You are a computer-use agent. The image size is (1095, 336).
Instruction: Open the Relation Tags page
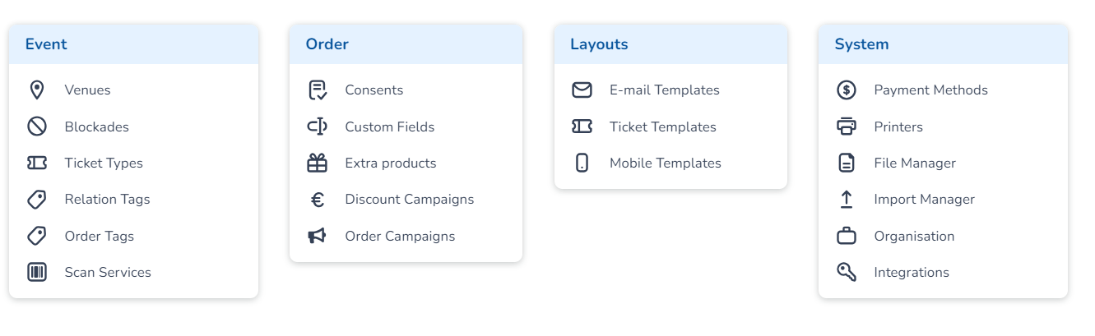click(x=107, y=200)
